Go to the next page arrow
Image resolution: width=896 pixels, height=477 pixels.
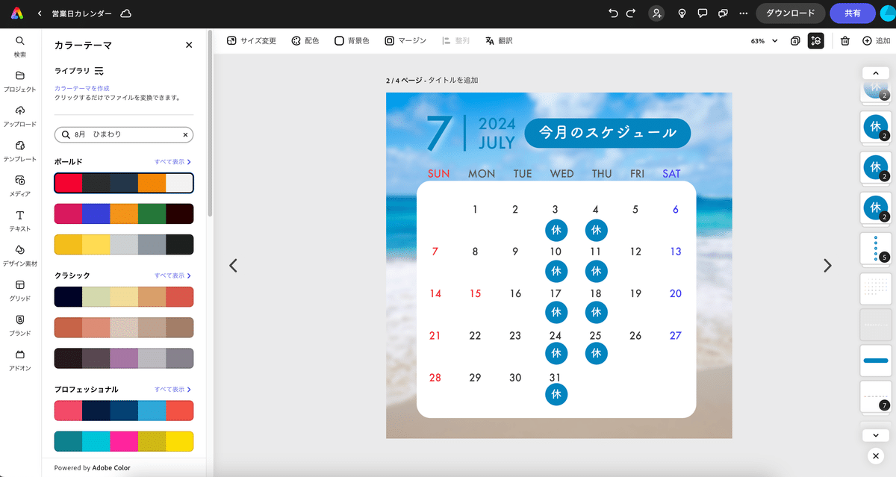pyautogui.click(x=827, y=265)
